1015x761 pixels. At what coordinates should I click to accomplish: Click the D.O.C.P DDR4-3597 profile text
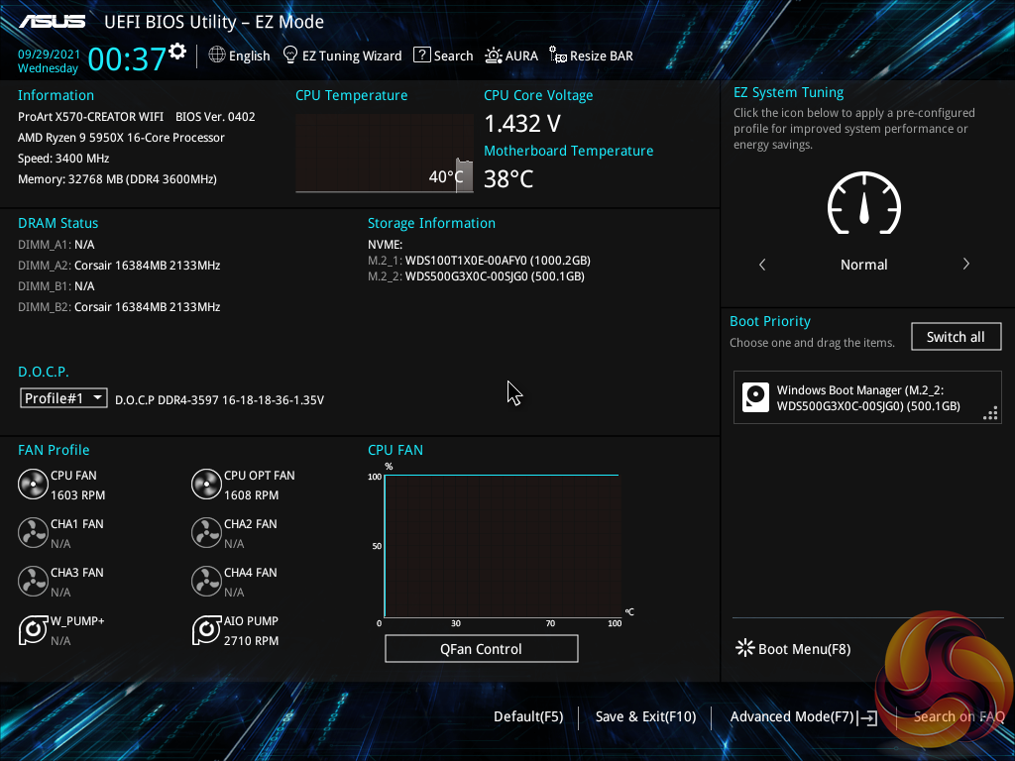tap(219, 400)
